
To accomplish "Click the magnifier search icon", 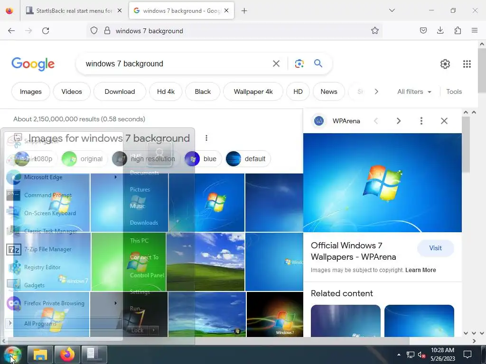I will [318, 64].
